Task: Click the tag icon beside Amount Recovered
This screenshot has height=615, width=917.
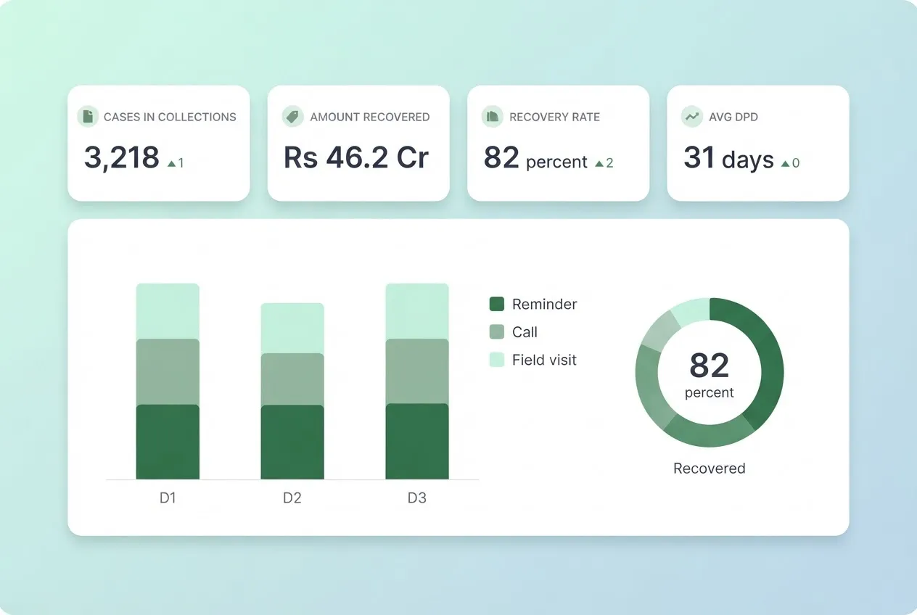Action: click(x=293, y=116)
